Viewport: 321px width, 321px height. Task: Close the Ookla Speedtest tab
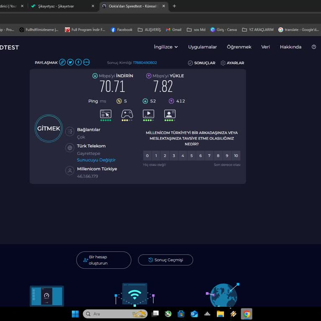[x=163, y=6]
